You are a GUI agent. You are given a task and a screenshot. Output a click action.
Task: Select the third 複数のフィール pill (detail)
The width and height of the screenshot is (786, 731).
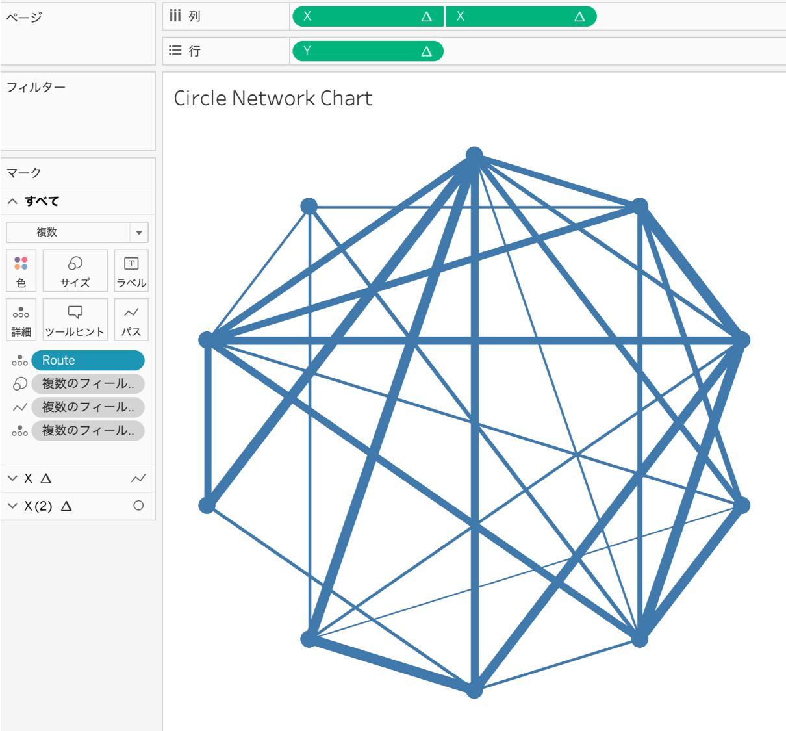coord(88,431)
